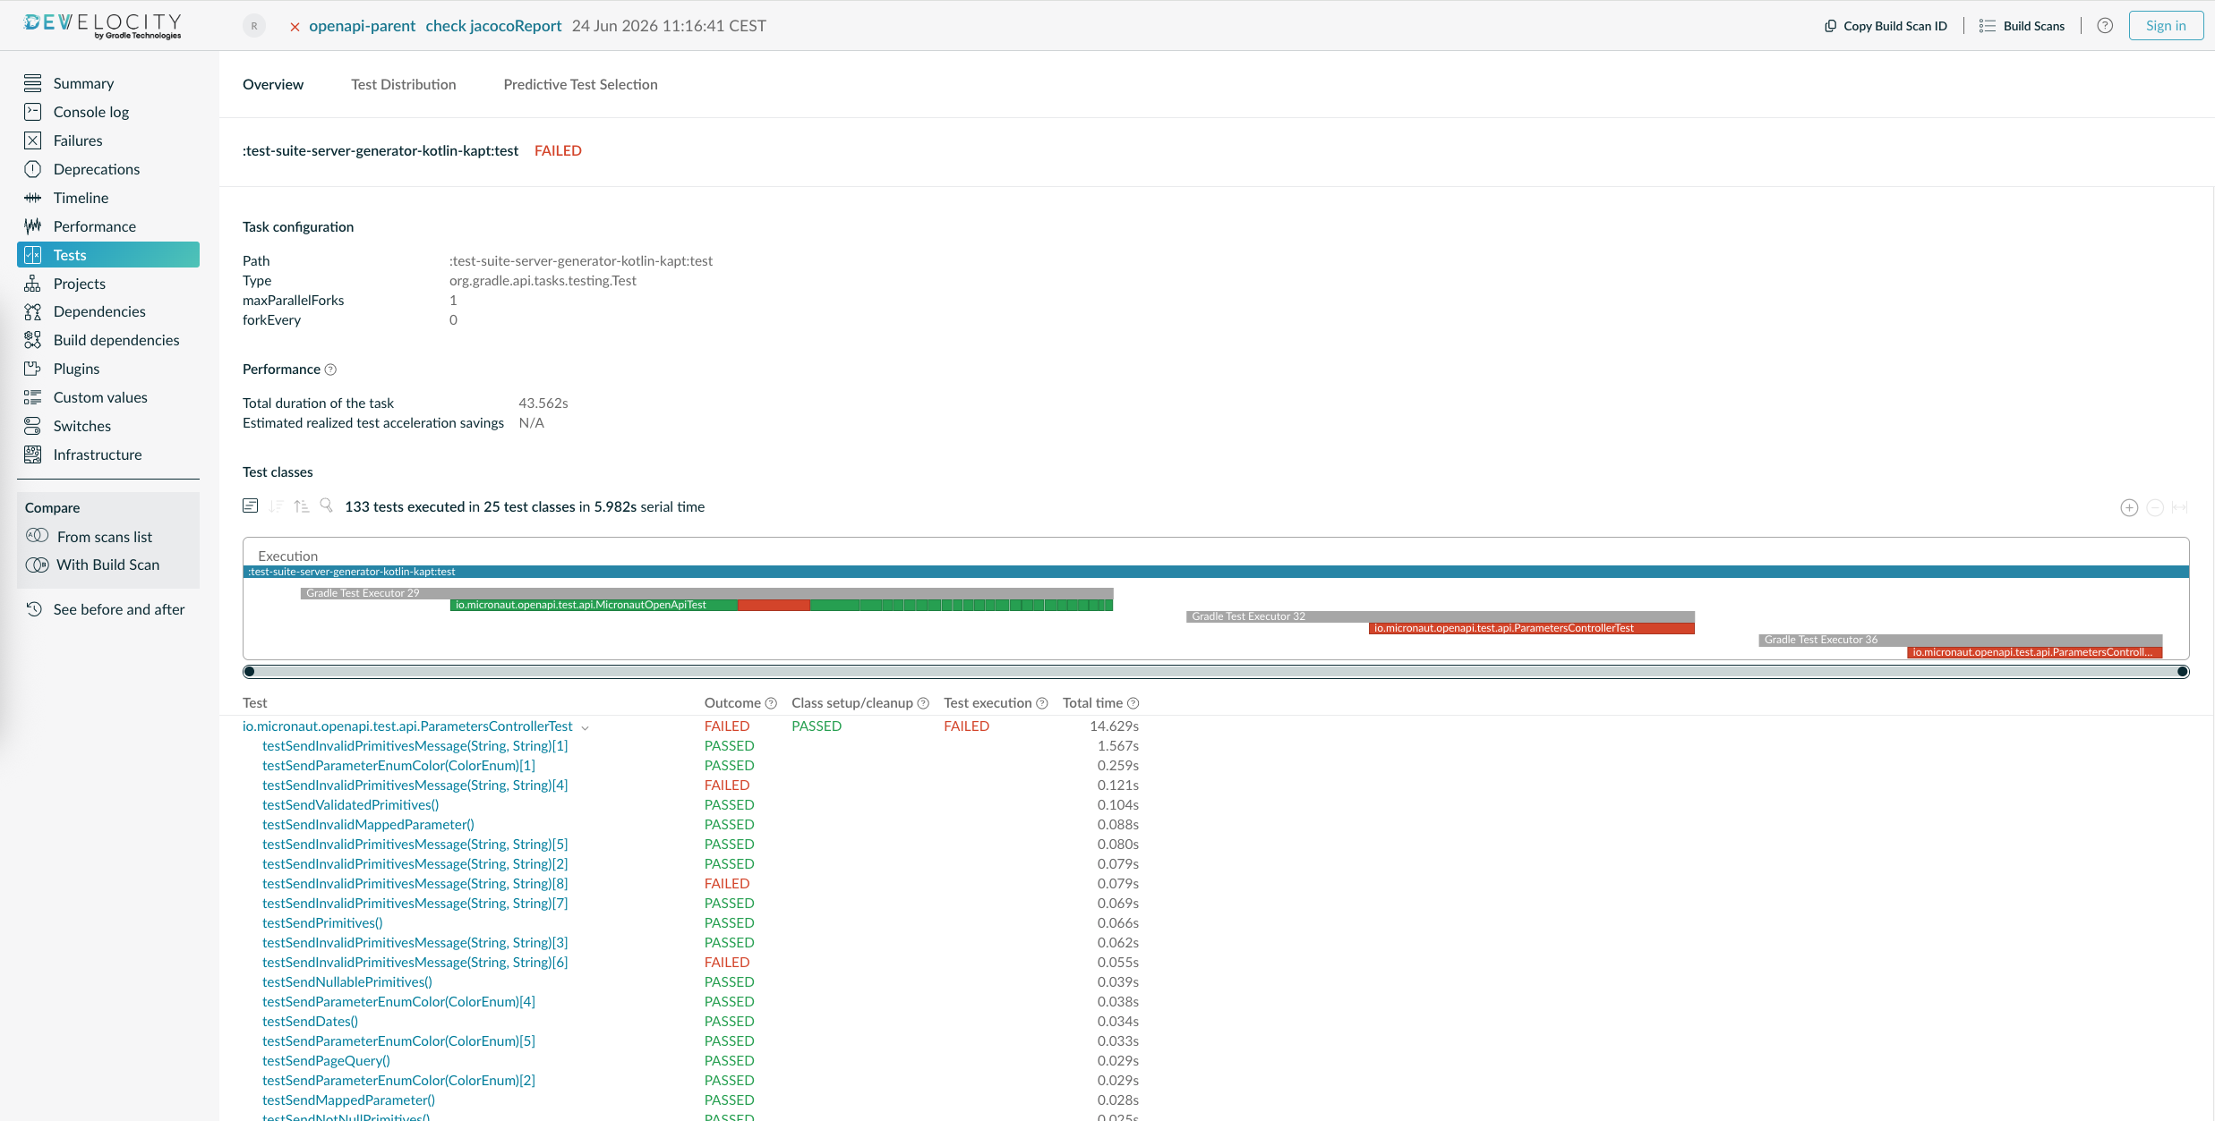The height and width of the screenshot is (1121, 2215).
Task: Open io.micronaut.openapi.test.api.ParametersControllerTest class link
Action: 407,726
